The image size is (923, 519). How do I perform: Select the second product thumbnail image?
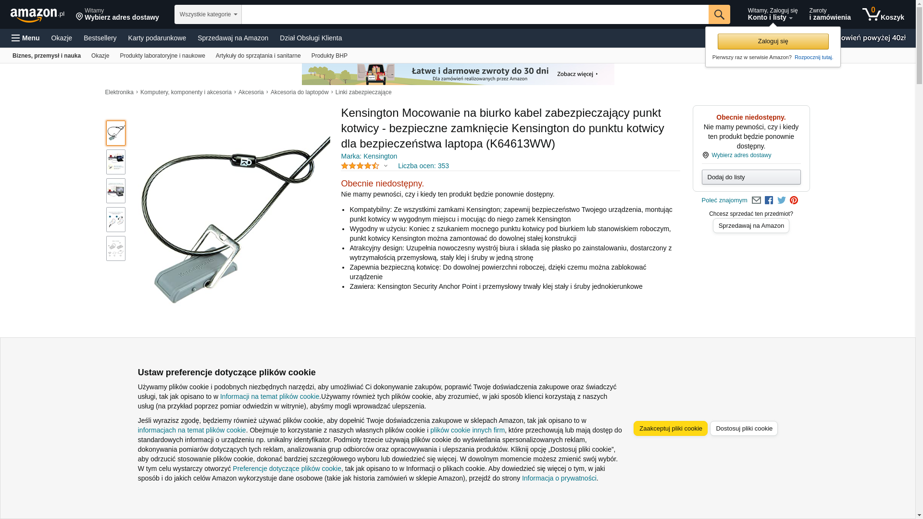point(116,162)
